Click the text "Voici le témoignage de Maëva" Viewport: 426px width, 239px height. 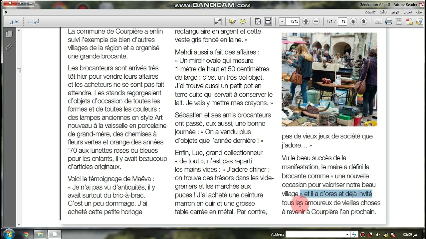pyautogui.click(x=109, y=179)
